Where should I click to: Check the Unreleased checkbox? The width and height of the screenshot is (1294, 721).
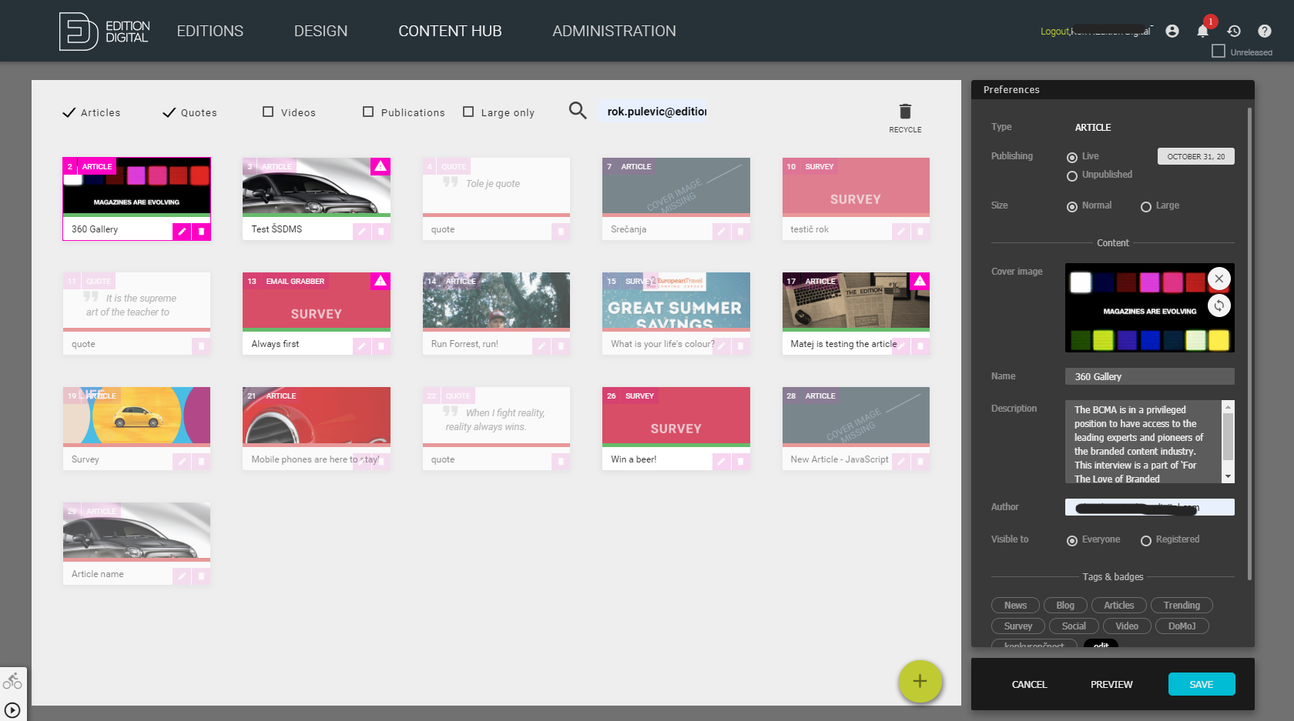1219,51
